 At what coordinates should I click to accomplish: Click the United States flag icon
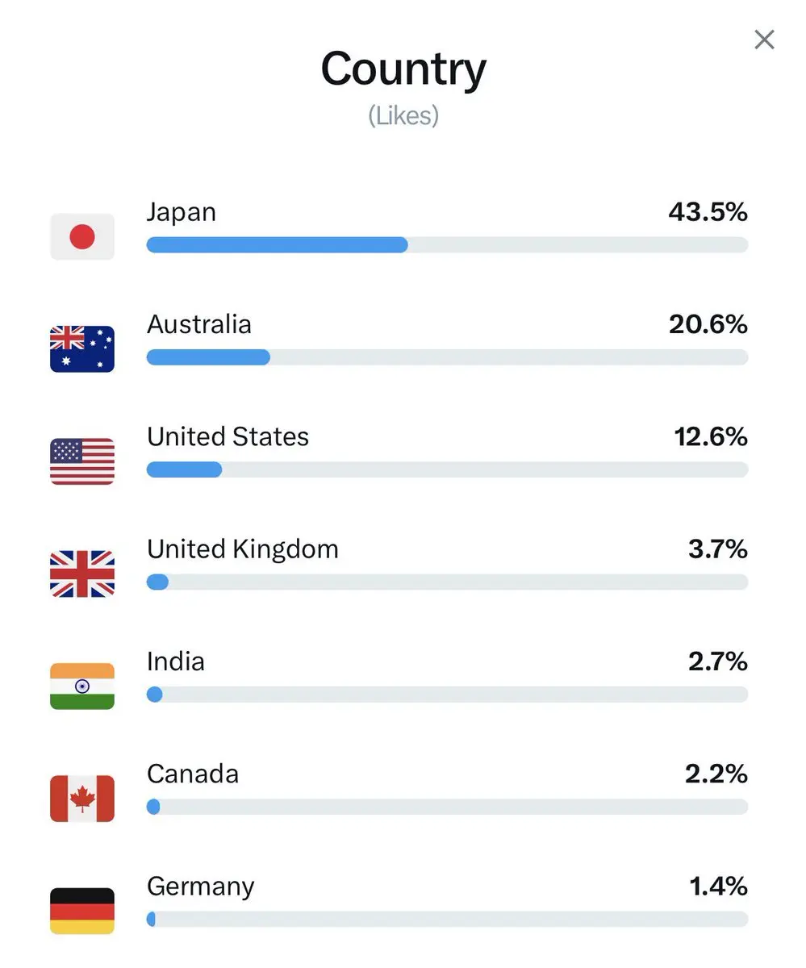(x=82, y=461)
